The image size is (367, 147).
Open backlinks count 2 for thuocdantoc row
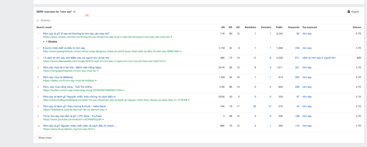(255, 126)
